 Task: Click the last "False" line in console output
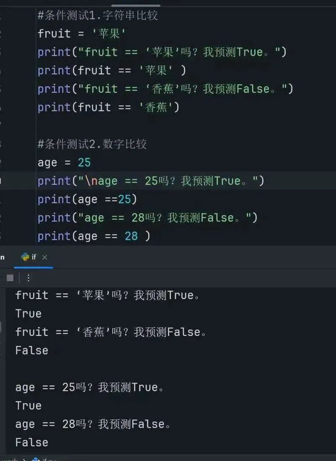click(32, 443)
